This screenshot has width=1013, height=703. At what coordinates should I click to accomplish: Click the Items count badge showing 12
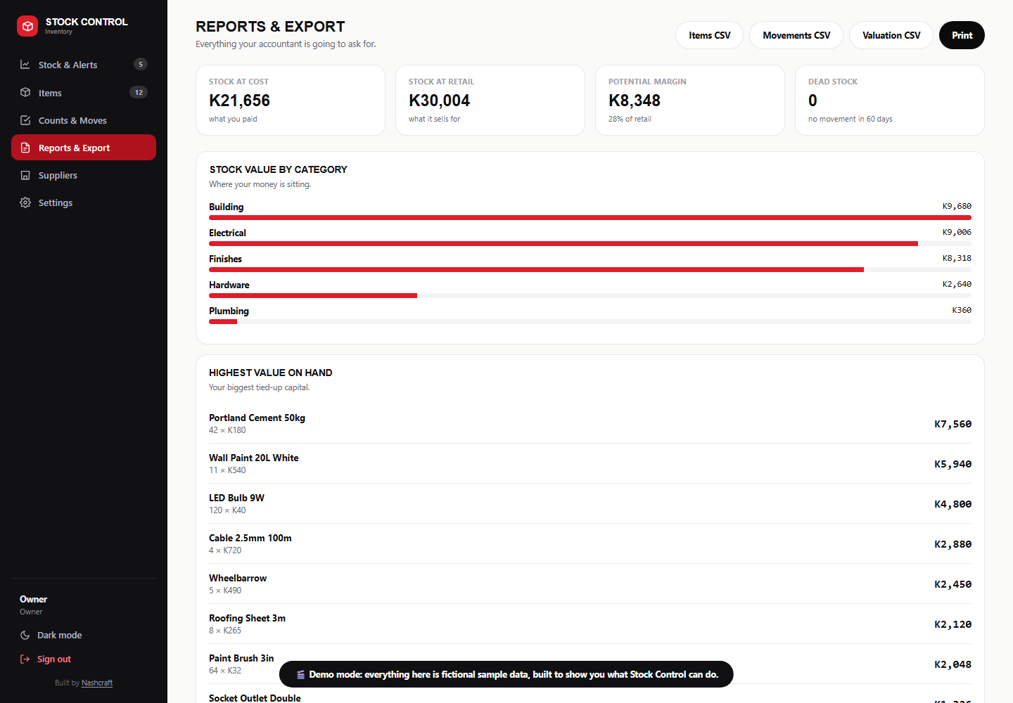(x=139, y=92)
